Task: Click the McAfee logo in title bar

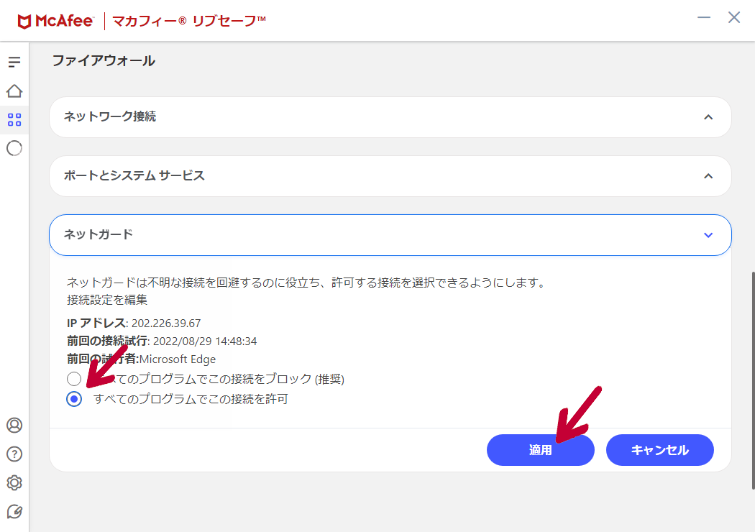Action: click(55, 21)
